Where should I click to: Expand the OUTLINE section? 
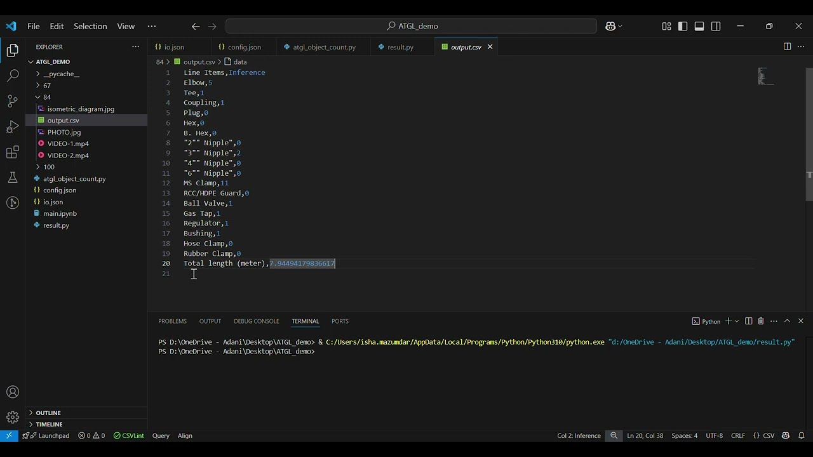pos(48,413)
